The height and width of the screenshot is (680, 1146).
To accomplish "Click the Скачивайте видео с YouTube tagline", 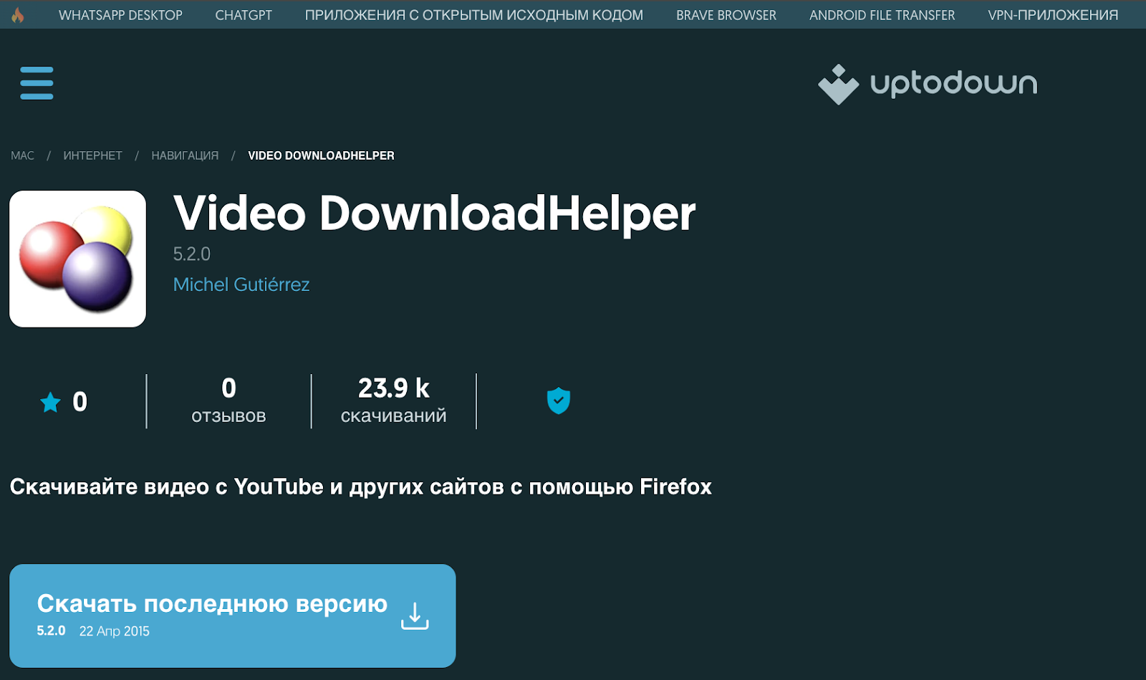I will [x=360, y=487].
